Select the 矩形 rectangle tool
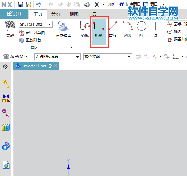This screenshot has width=187, height=176. click(x=99, y=32)
